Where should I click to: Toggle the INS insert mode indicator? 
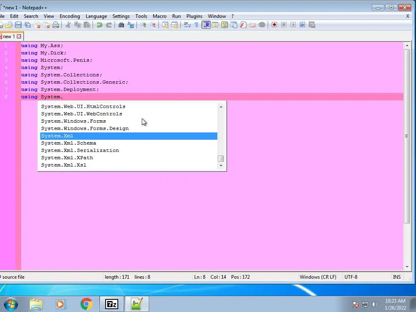396,277
